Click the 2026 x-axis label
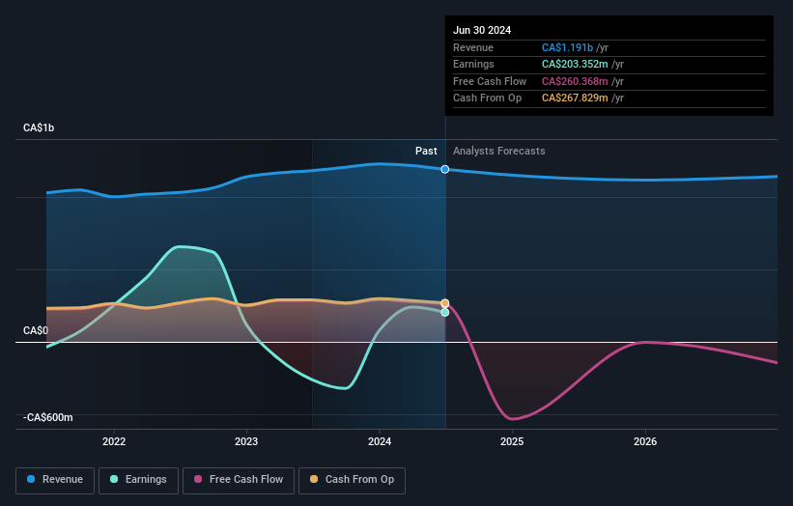This screenshot has width=793, height=506. pyautogui.click(x=645, y=441)
